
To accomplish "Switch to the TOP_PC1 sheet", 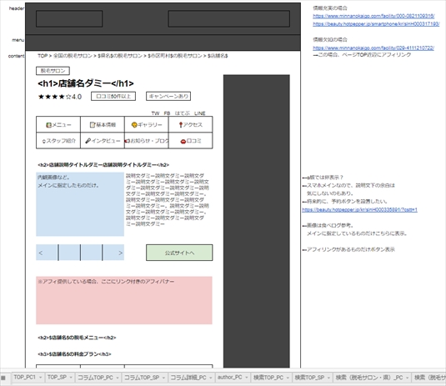I will click(25, 378).
